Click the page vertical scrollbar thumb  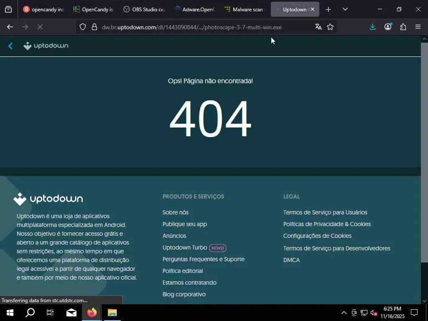(425, 153)
